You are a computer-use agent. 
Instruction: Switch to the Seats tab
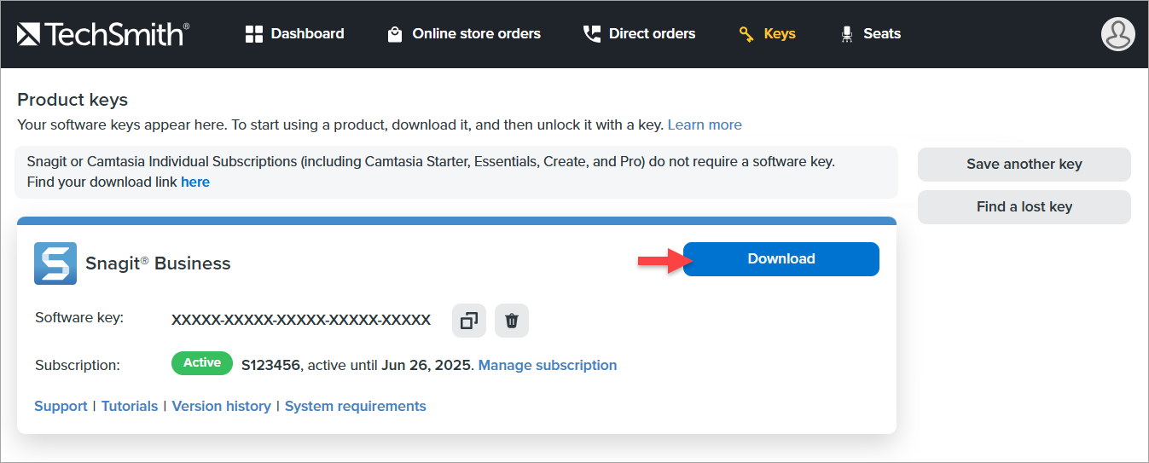click(x=870, y=34)
